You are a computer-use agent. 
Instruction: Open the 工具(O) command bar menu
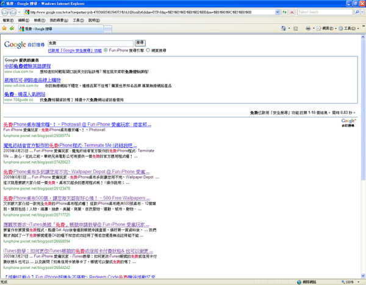[x=349, y=28]
